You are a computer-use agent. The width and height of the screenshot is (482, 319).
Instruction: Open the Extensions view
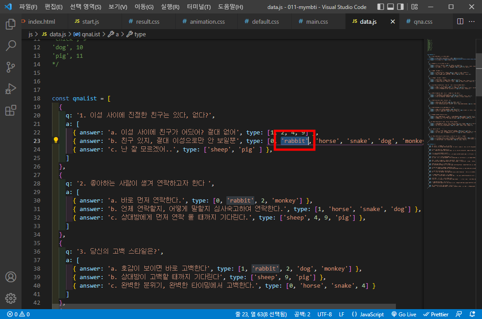pyautogui.click(x=11, y=110)
